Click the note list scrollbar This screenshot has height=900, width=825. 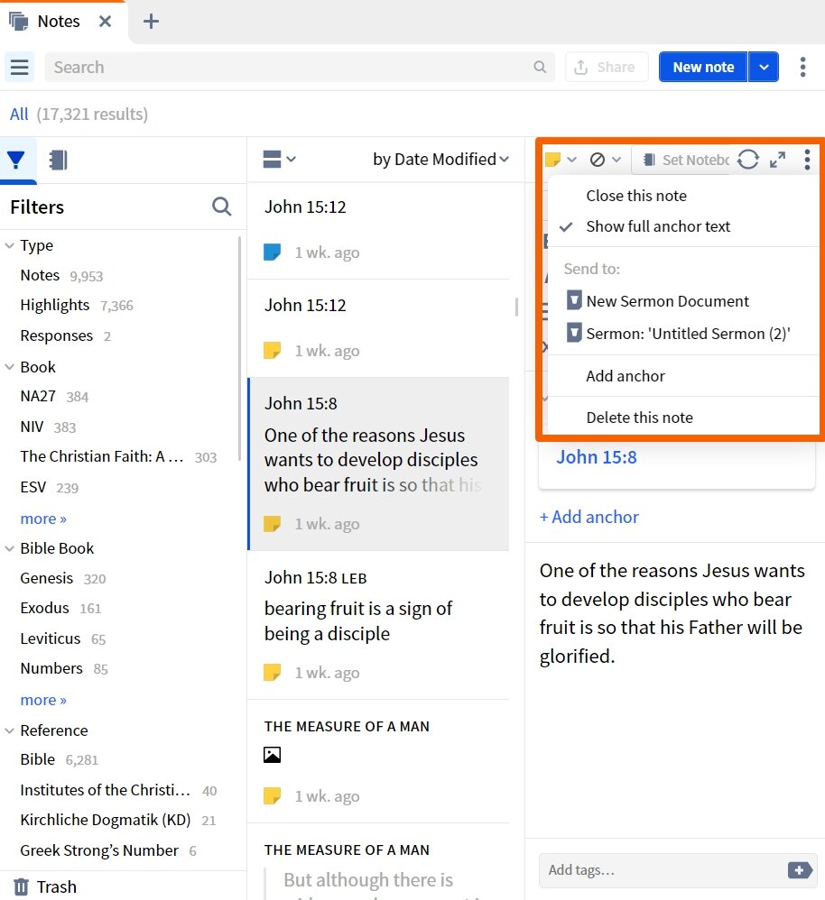[x=516, y=308]
